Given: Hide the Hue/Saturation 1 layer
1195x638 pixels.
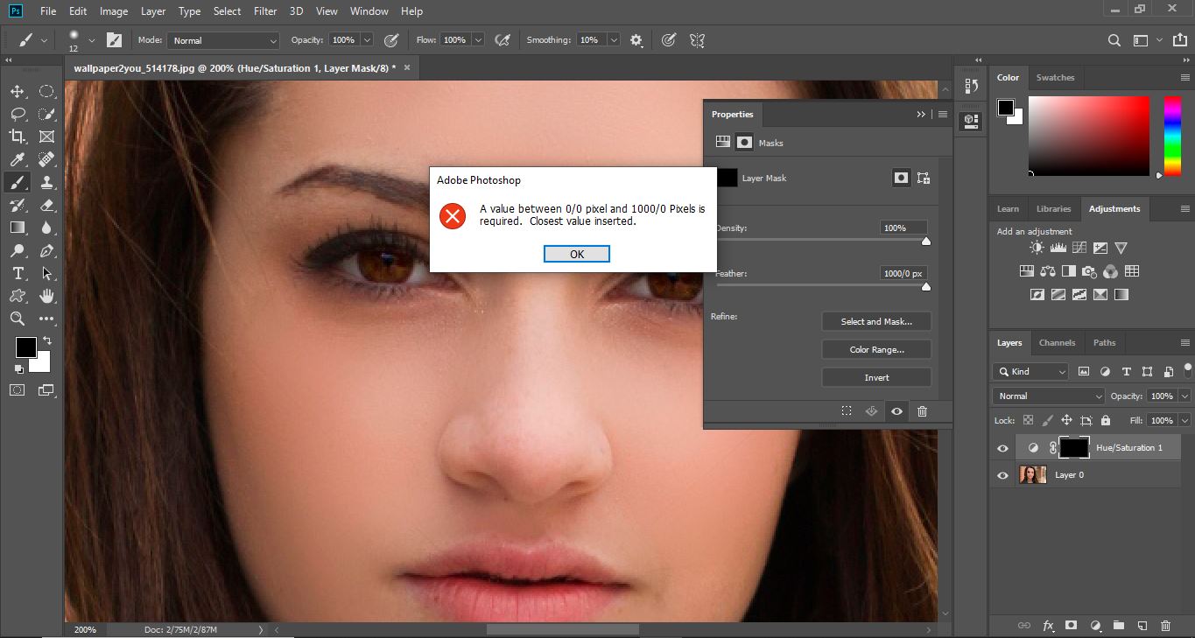Looking at the screenshot, I should tap(1003, 448).
